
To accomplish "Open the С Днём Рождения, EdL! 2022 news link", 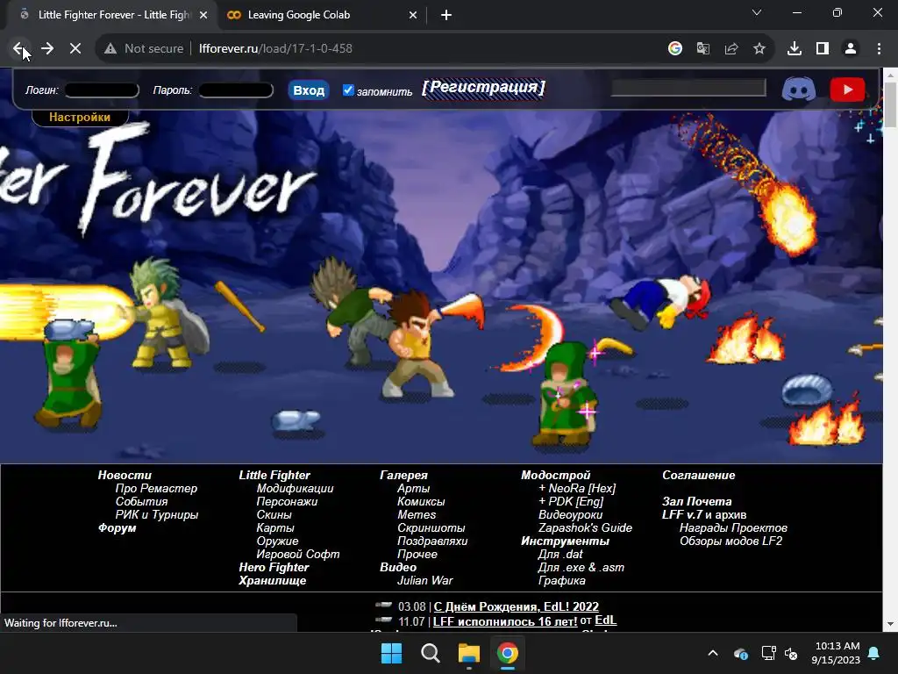I will [x=516, y=606].
